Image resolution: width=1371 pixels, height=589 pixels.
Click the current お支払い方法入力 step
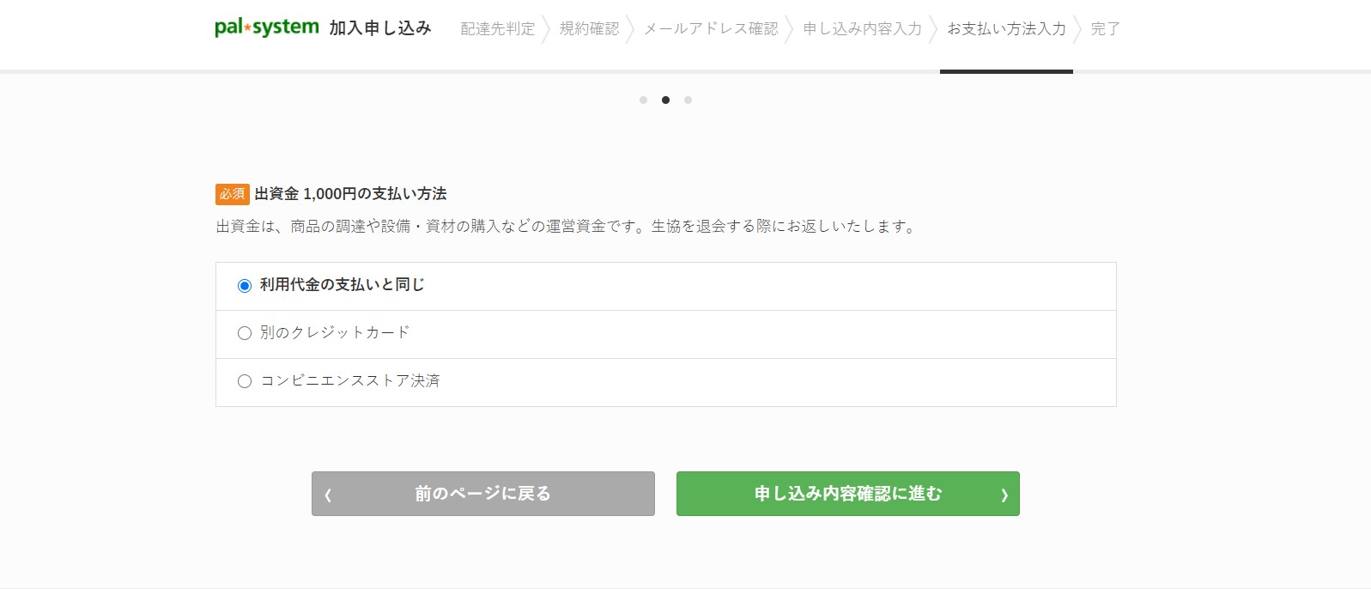coord(1006,29)
